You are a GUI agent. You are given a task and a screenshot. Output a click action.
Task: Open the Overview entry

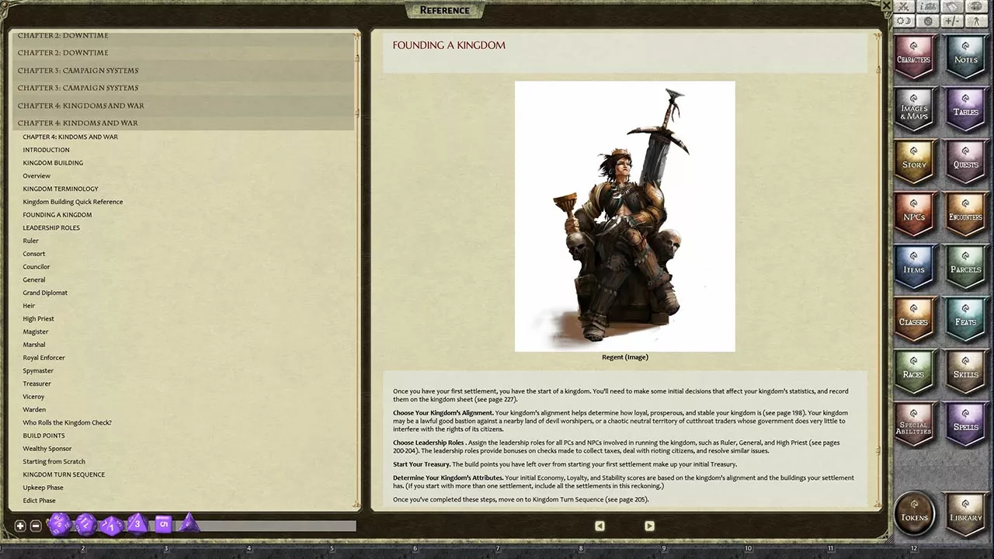pos(36,176)
